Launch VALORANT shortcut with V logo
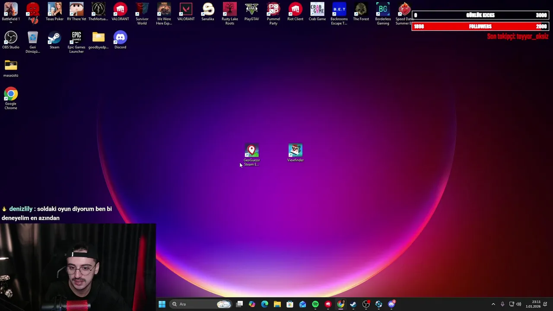 point(186,12)
